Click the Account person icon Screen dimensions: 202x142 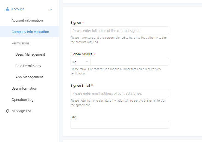click(x=7, y=9)
